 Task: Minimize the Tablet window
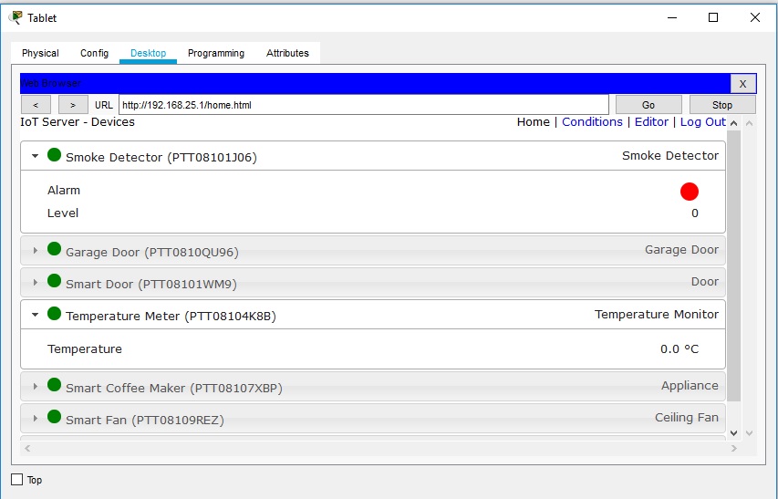click(672, 18)
